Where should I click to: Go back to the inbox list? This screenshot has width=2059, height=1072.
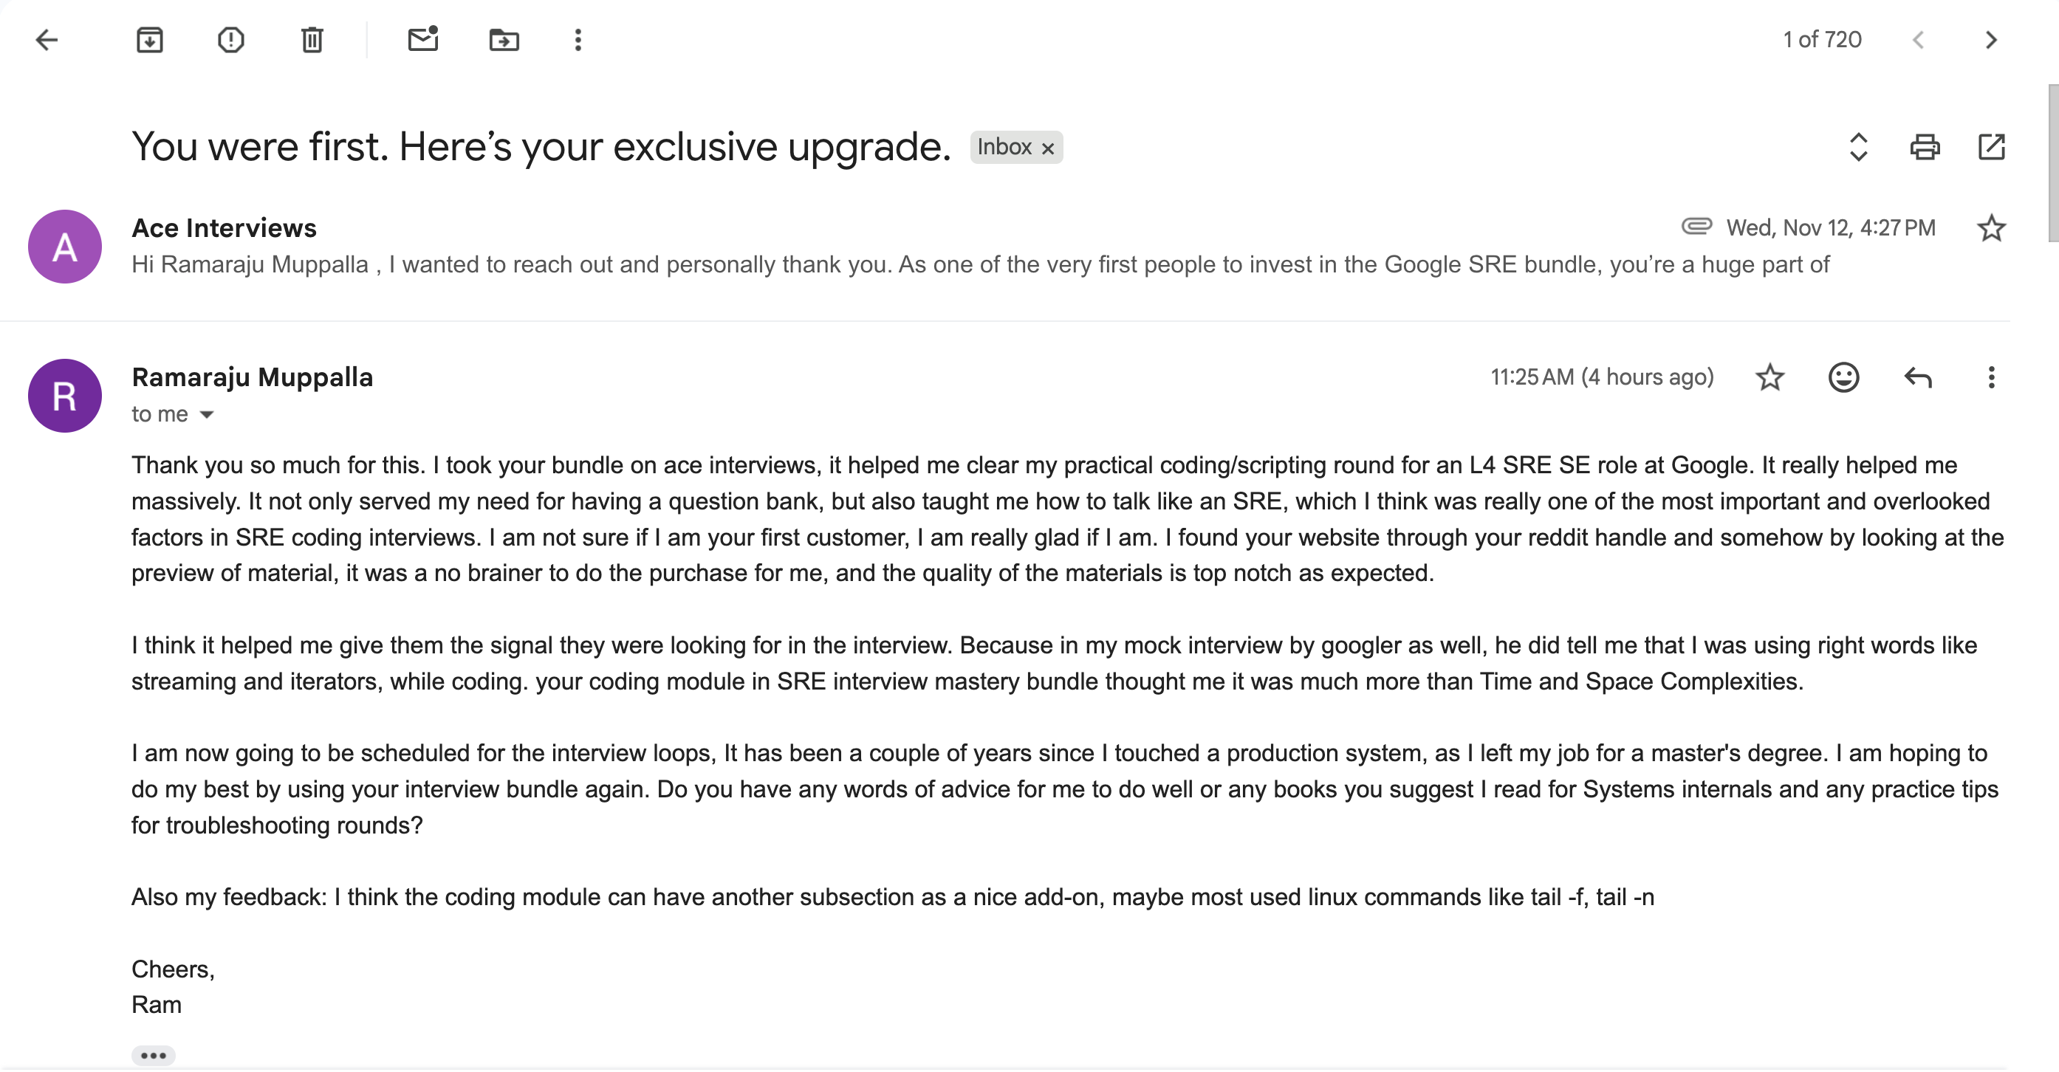tap(47, 40)
